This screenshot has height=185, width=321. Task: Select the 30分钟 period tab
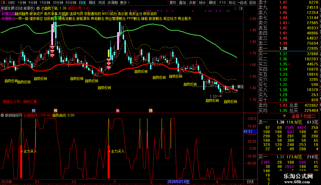tap(58, 3)
